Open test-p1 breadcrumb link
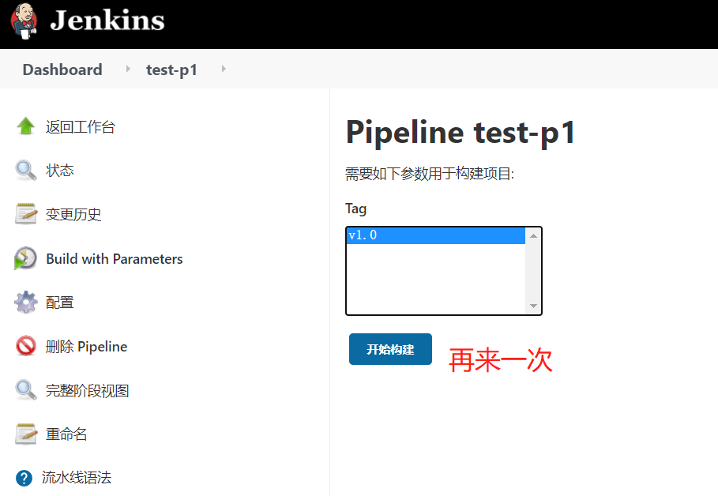The image size is (718, 496). tap(171, 70)
